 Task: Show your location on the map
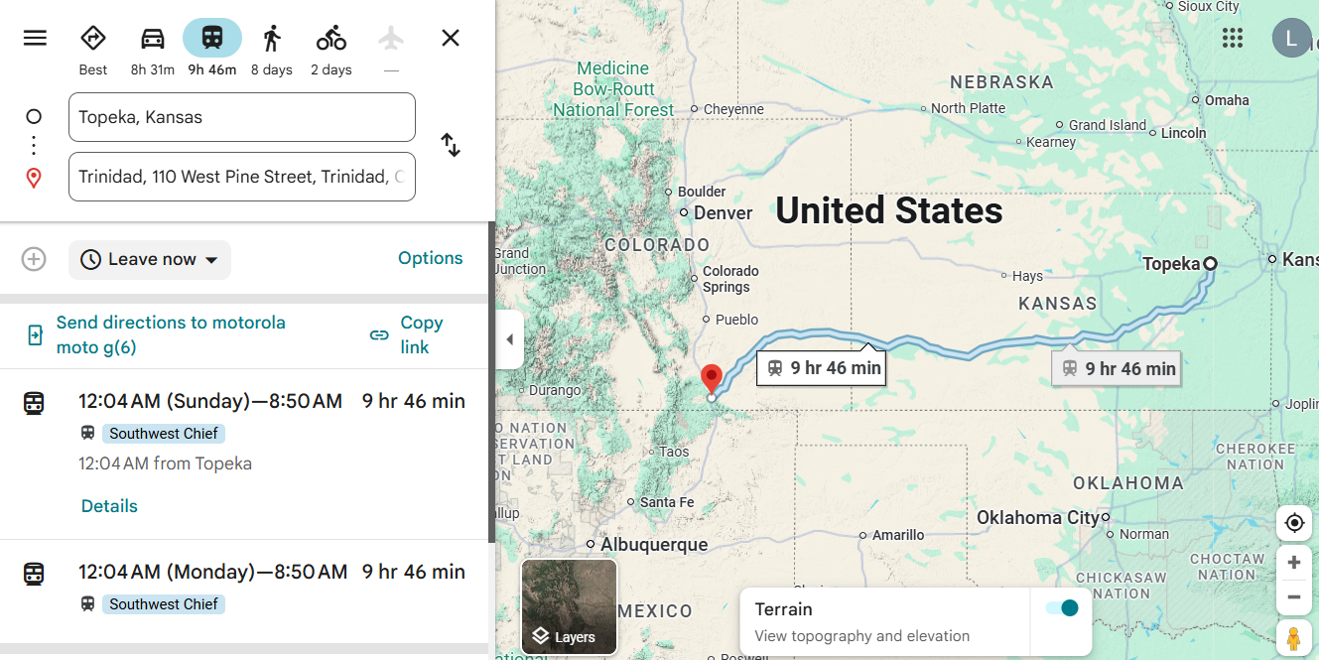click(x=1294, y=523)
